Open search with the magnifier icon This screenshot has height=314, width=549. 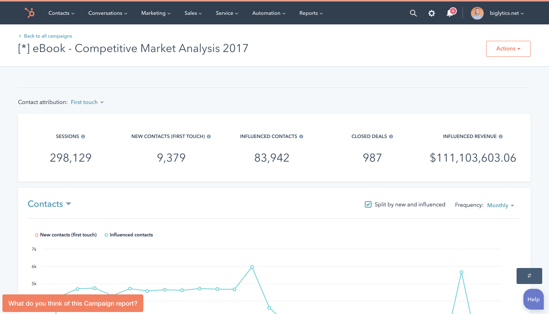[x=413, y=13]
